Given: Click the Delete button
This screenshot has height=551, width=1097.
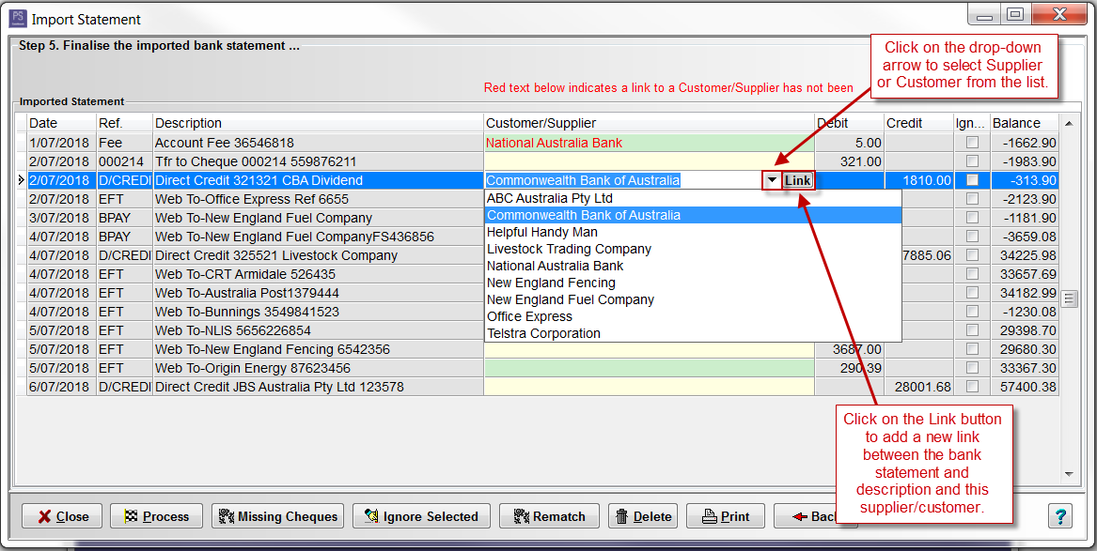Looking at the screenshot, I should click(x=643, y=516).
